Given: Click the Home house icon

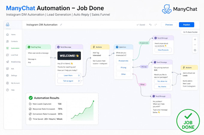Looking at the screenshot, I should tap(7, 35).
